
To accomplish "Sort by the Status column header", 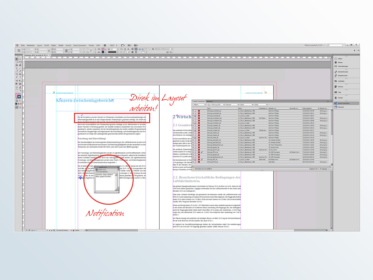I will 248,108.
